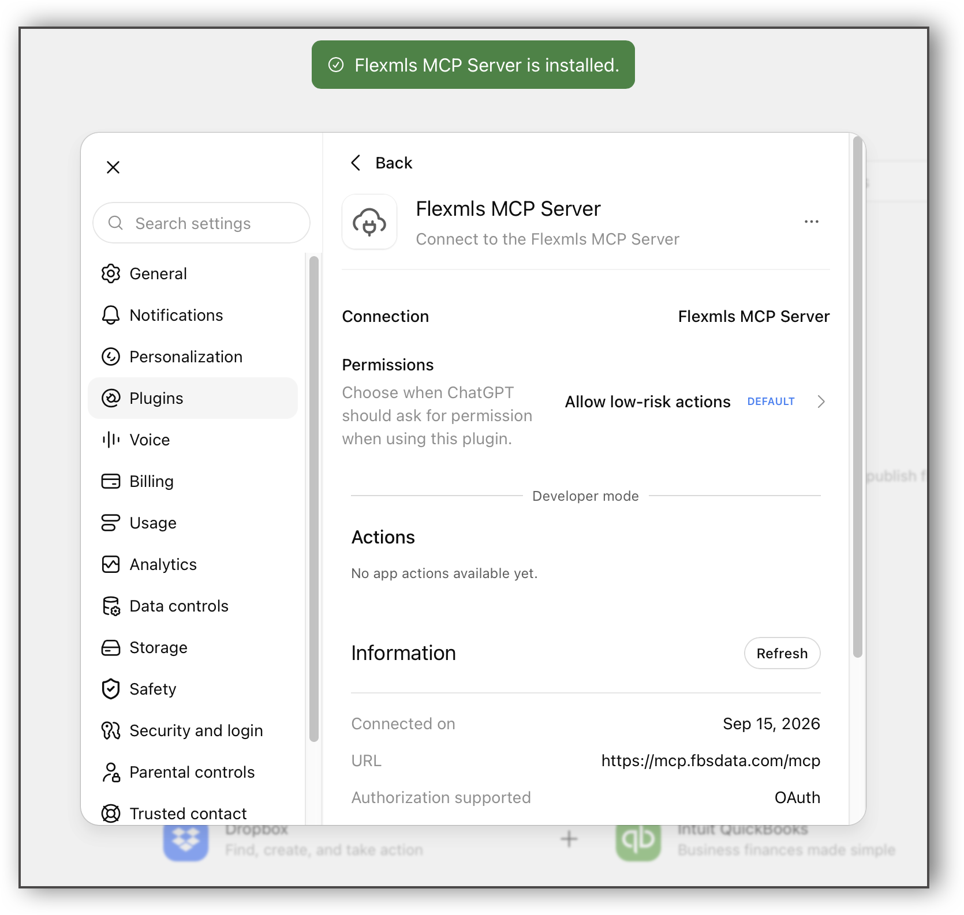Click the magnifier icon in the search box
Screen dimensions: 964x915
point(115,223)
